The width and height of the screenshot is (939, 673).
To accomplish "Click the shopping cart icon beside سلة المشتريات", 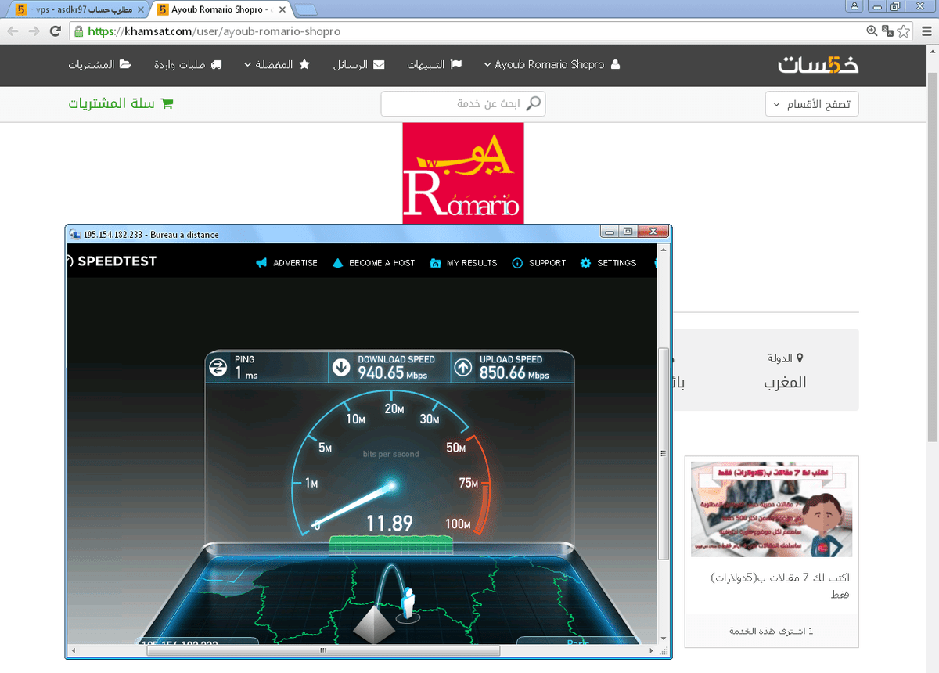I will pyautogui.click(x=167, y=103).
